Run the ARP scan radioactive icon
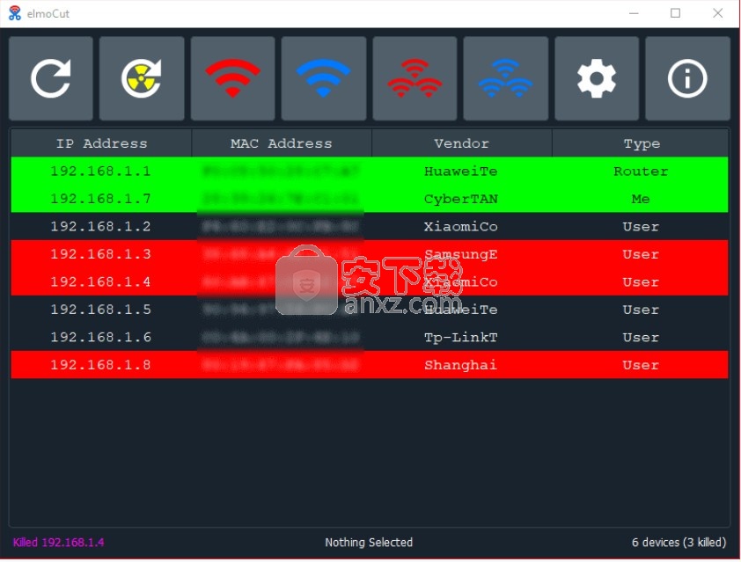 [142, 78]
